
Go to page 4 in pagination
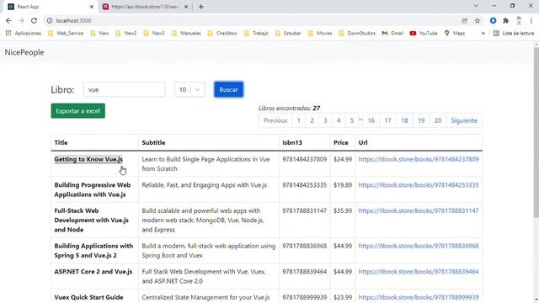click(339, 120)
